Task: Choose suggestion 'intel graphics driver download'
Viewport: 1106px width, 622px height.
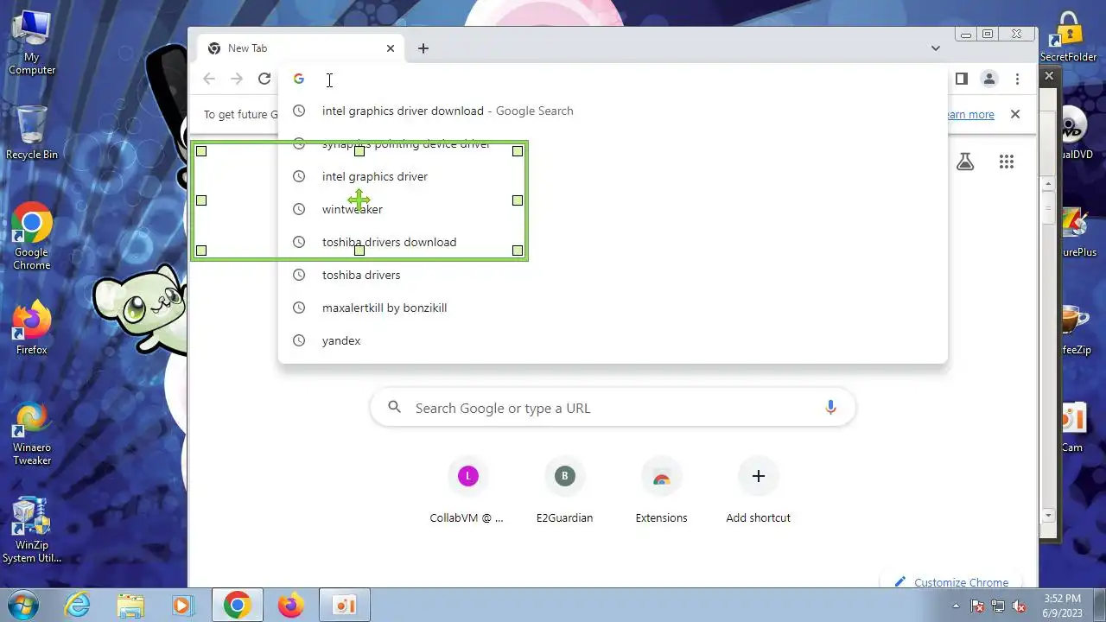Action: click(613, 111)
